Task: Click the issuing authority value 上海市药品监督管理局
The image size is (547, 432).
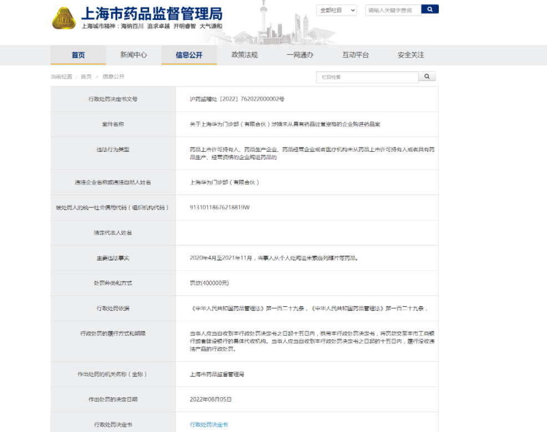Action: 217,374
